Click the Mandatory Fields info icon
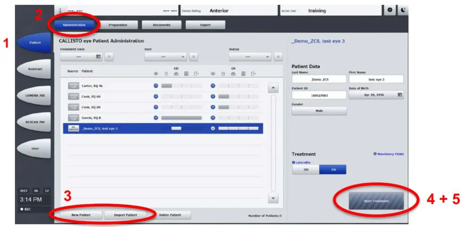This screenshot has height=227, width=462. point(375,154)
